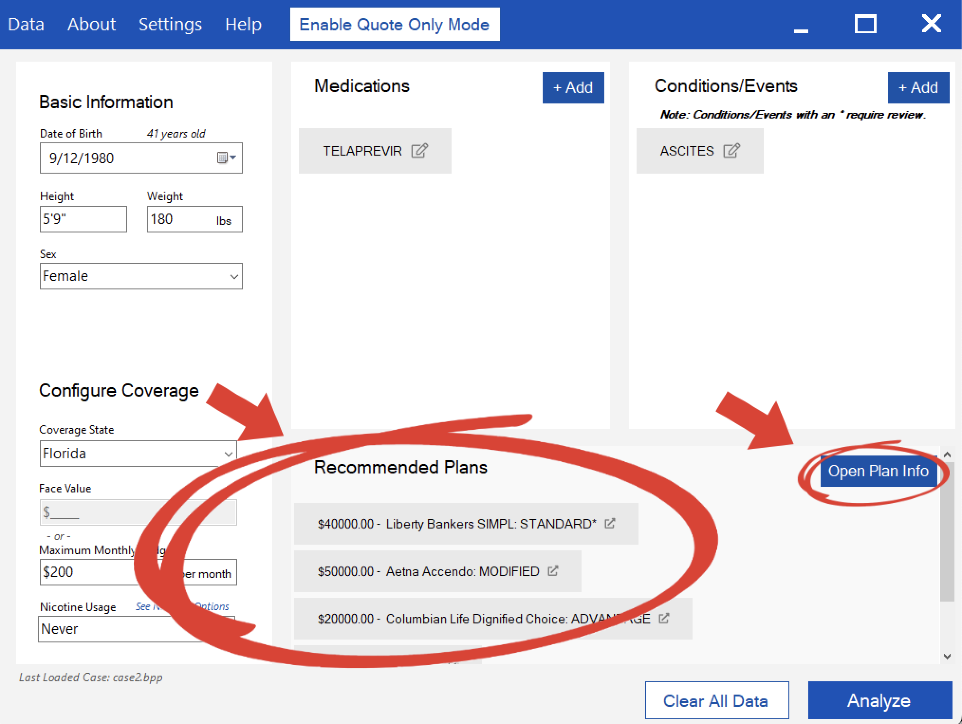Open Aetna Accendo plan external link icon
Screen dimensions: 962x724
click(x=553, y=571)
